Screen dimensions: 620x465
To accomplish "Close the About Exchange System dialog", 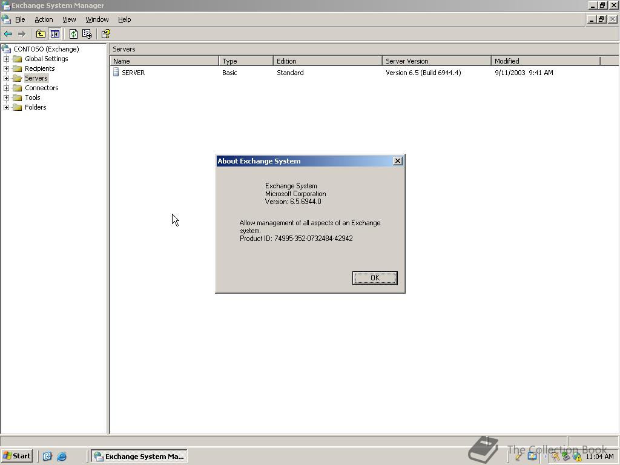I will point(398,160).
